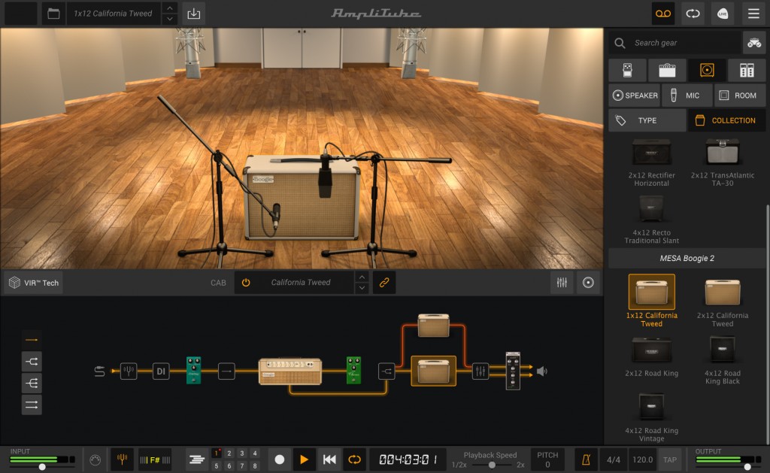
Task: Click the orange Play button
Action: coord(304,459)
